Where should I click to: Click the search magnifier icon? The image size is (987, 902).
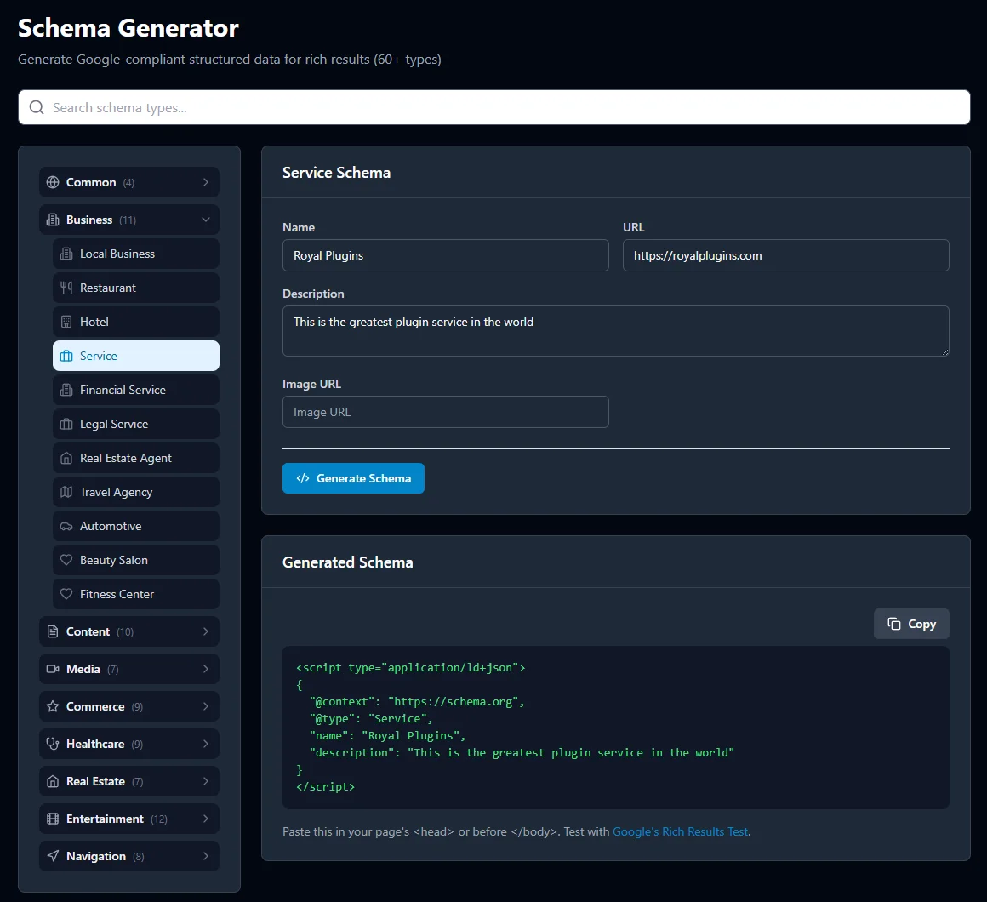click(36, 107)
